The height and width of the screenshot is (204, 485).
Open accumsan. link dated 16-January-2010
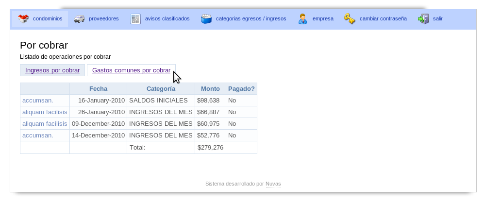tap(38, 100)
